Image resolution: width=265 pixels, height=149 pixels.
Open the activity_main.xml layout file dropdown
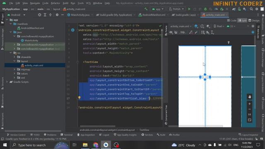click(x=181, y=26)
